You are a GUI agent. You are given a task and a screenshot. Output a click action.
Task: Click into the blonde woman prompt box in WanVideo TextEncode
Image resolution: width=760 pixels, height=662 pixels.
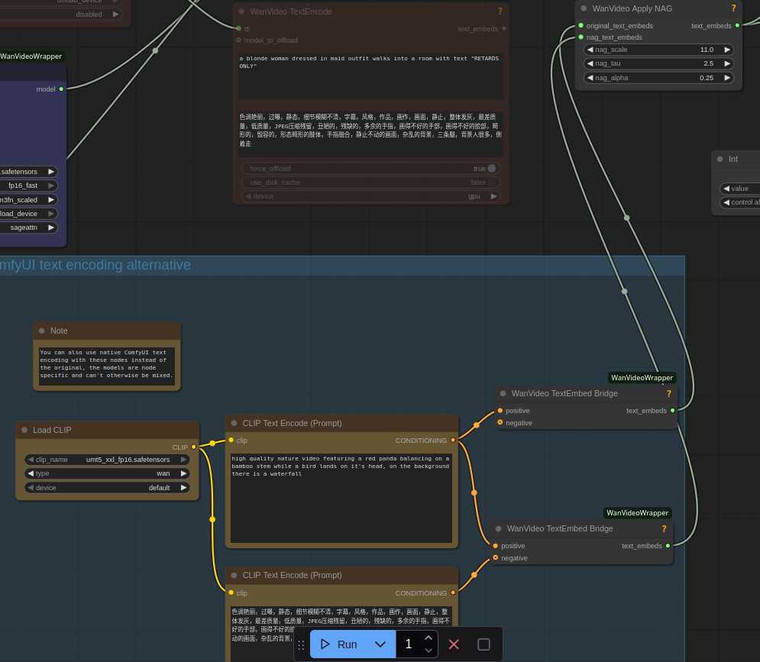coord(370,76)
